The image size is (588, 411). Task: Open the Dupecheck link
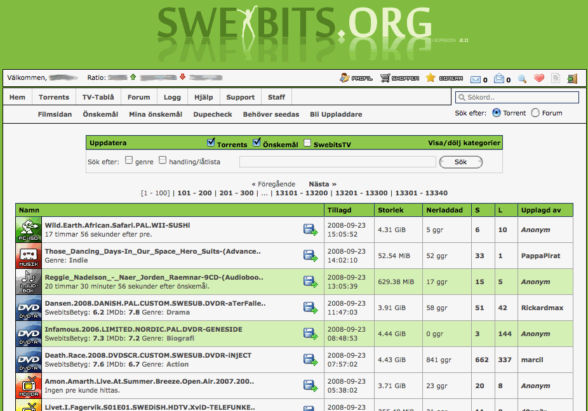(x=213, y=114)
